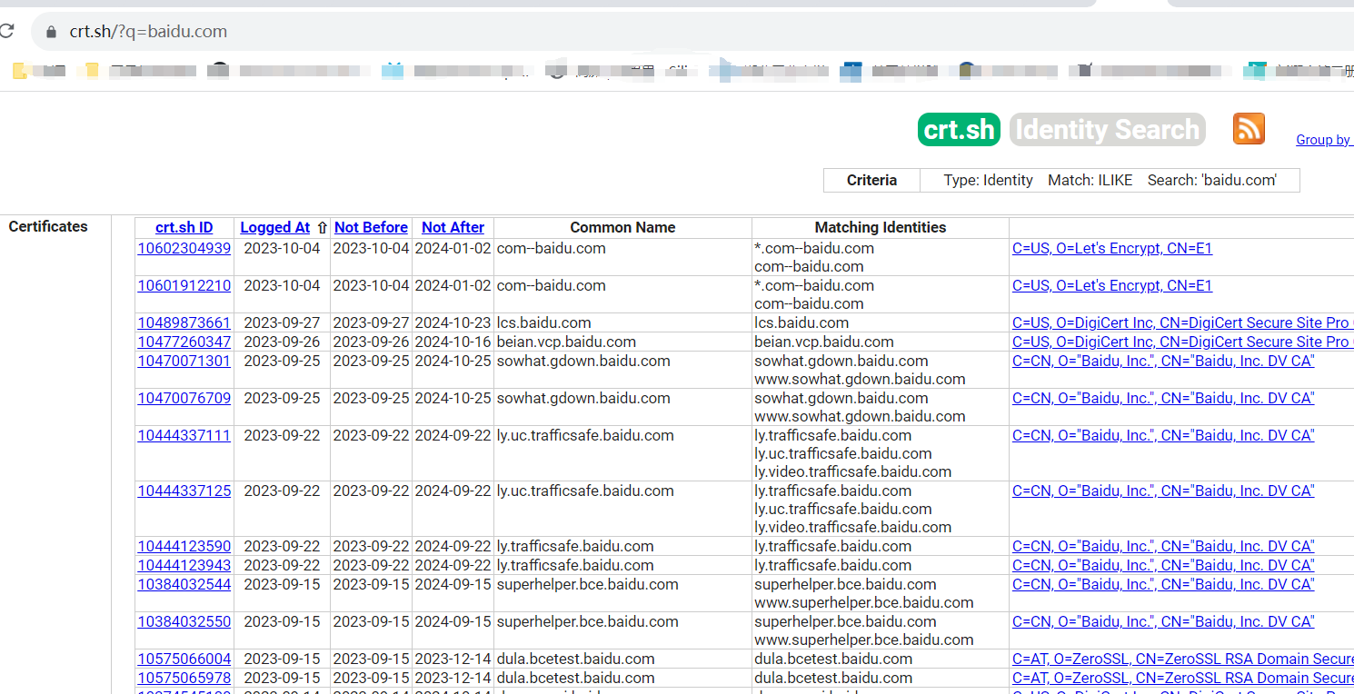Open certificate ID 10575065978
The width and height of the screenshot is (1354, 694).
(184, 678)
